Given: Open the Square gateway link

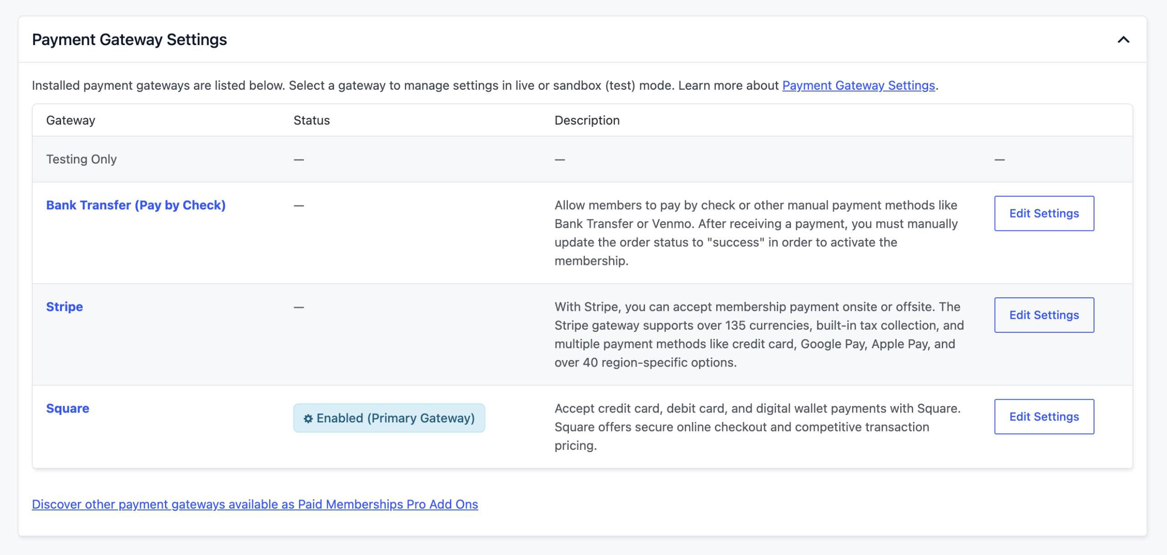Looking at the screenshot, I should click(x=68, y=408).
